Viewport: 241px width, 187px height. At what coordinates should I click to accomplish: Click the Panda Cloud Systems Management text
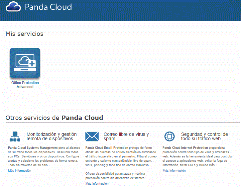pos(33,148)
